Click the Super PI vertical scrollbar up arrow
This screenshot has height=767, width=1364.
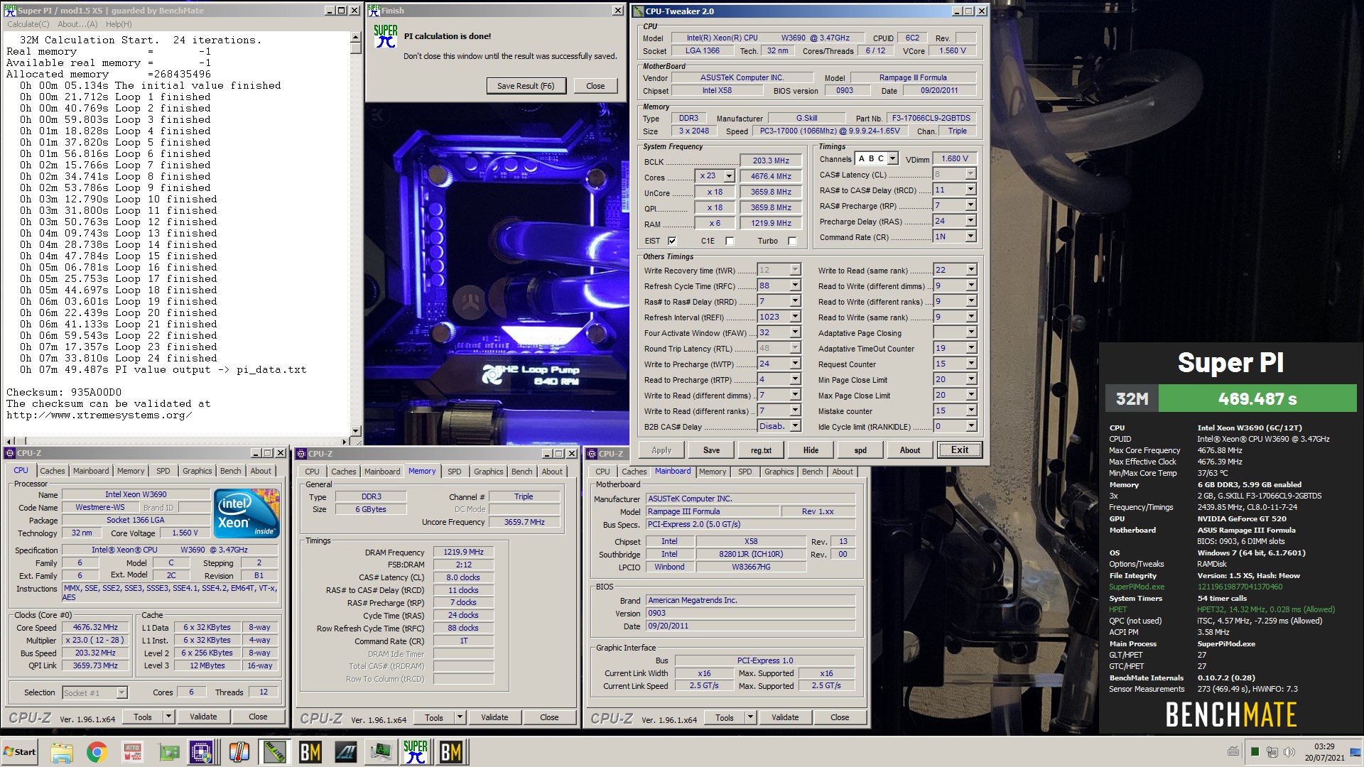pos(356,37)
